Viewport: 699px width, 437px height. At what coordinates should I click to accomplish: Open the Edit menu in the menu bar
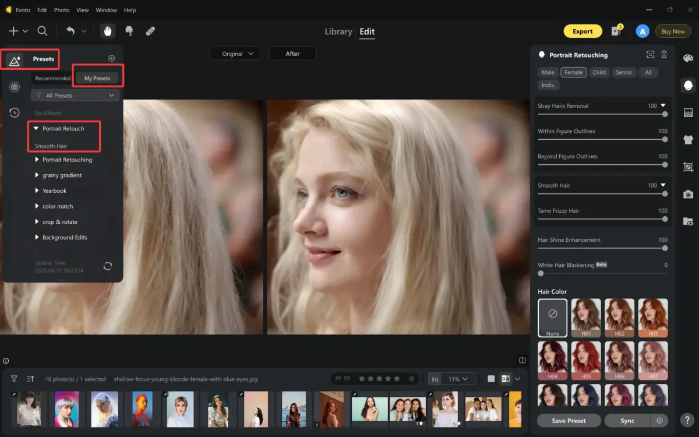(42, 10)
